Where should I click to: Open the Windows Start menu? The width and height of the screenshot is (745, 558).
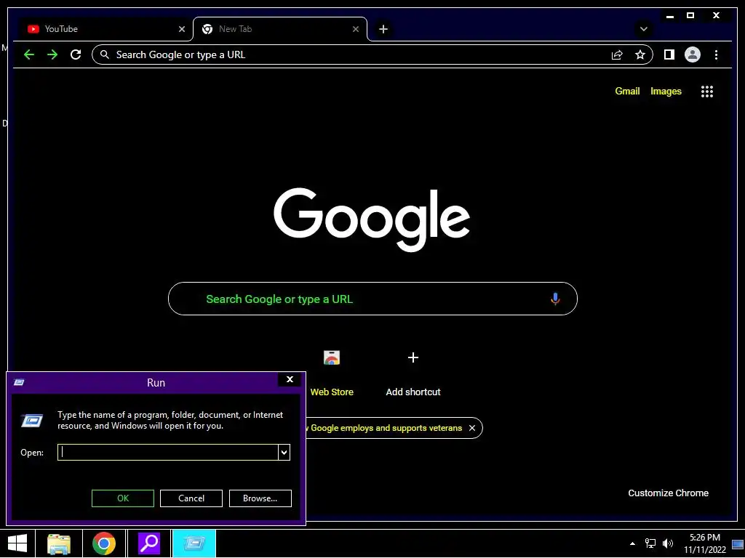[17, 543]
